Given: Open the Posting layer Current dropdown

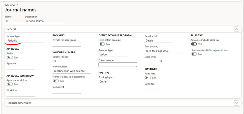Looking at the screenshot, I should (x=113, y=82).
